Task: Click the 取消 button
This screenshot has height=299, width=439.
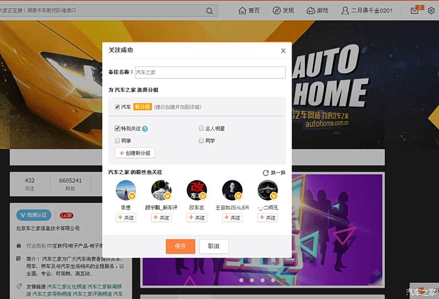Action: click(x=214, y=246)
